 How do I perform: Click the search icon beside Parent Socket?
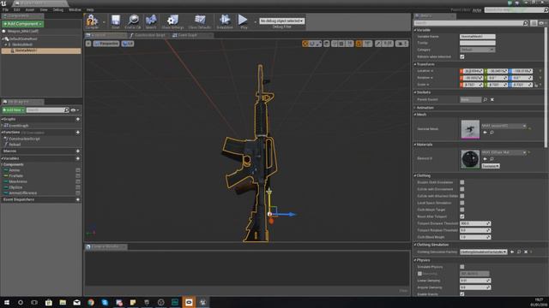point(486,99)
